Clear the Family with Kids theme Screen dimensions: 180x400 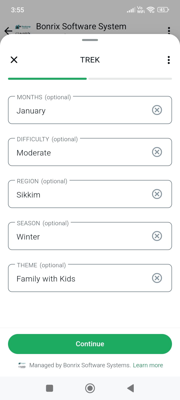pos(157,278)
